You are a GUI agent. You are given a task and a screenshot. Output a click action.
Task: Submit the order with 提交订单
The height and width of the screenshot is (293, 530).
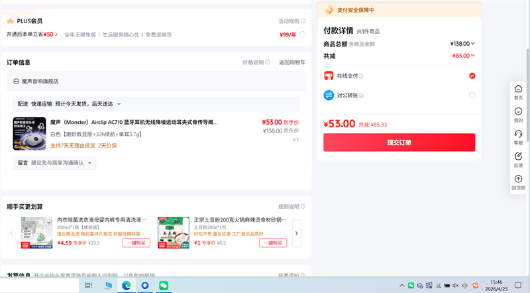click(399, 143)
